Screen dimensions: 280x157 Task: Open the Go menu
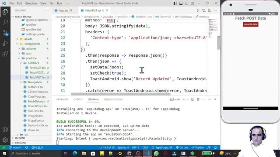pos(52,3)
